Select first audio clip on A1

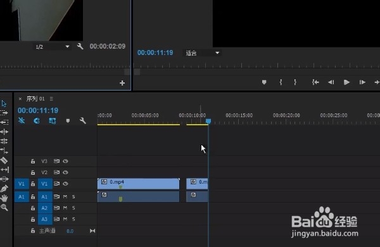pos(138,196)
